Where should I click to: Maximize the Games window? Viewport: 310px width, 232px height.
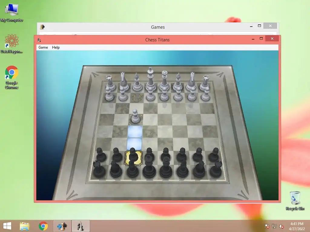259,26
